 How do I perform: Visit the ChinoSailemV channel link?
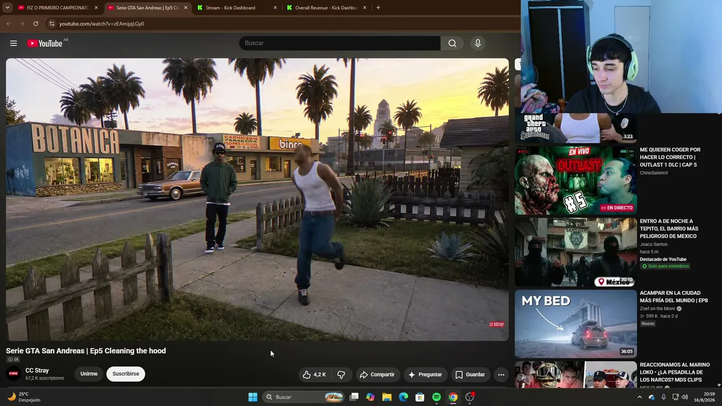point(654,173)
